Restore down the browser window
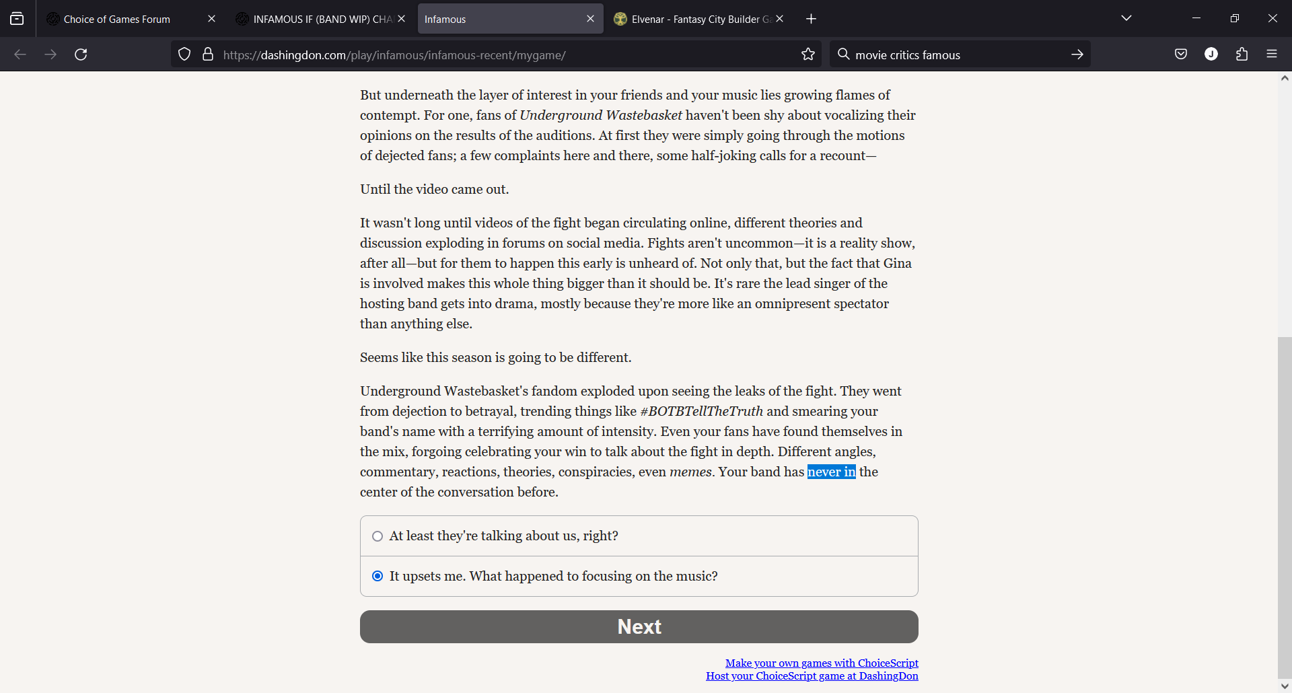The width and height of the screenshot is (1292, 693). (1234, 18)
